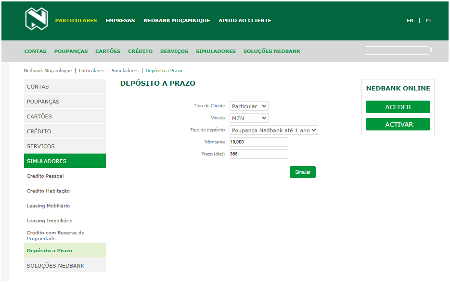The image size is (450, 283).
Task: Open Poupanças in the left sidebar
Action: pos(65,102)
